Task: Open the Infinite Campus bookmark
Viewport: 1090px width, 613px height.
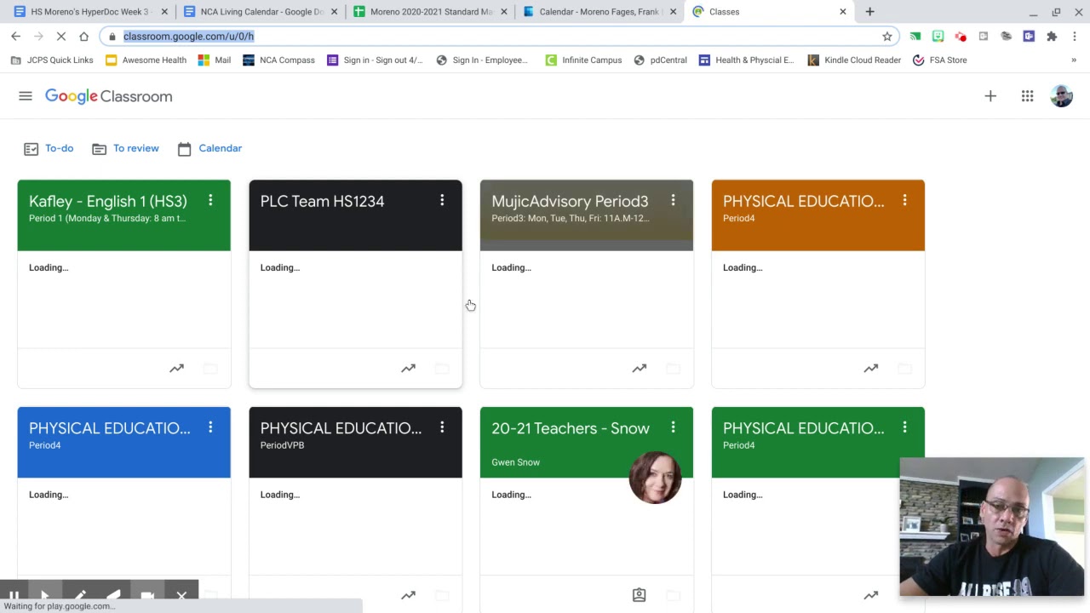Action: click(583, 60)
